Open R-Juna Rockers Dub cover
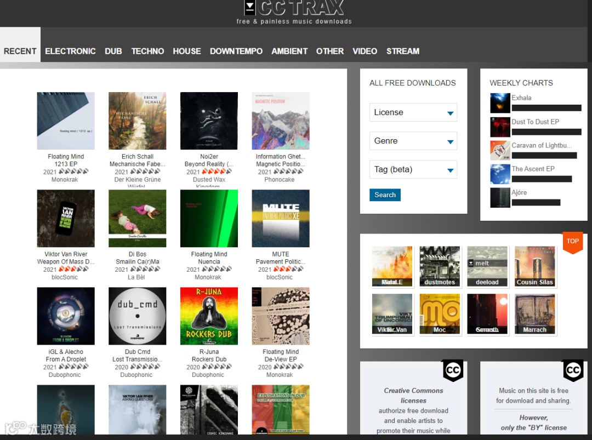 click(209, 316)
